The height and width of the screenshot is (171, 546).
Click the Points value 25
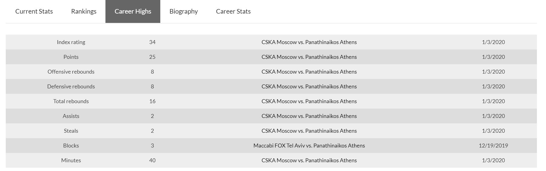(x=152, y=57)
